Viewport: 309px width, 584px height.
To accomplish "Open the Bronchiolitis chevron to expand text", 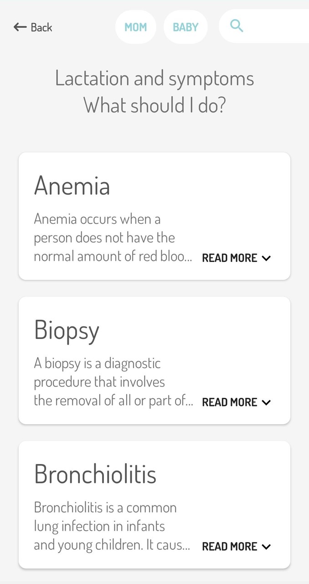I will pos(266,546).
